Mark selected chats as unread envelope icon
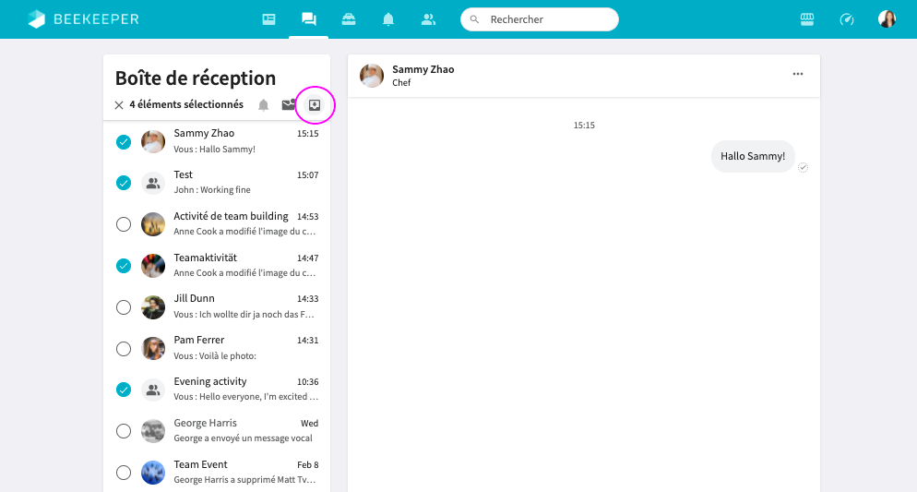 (x=289, y=104)
